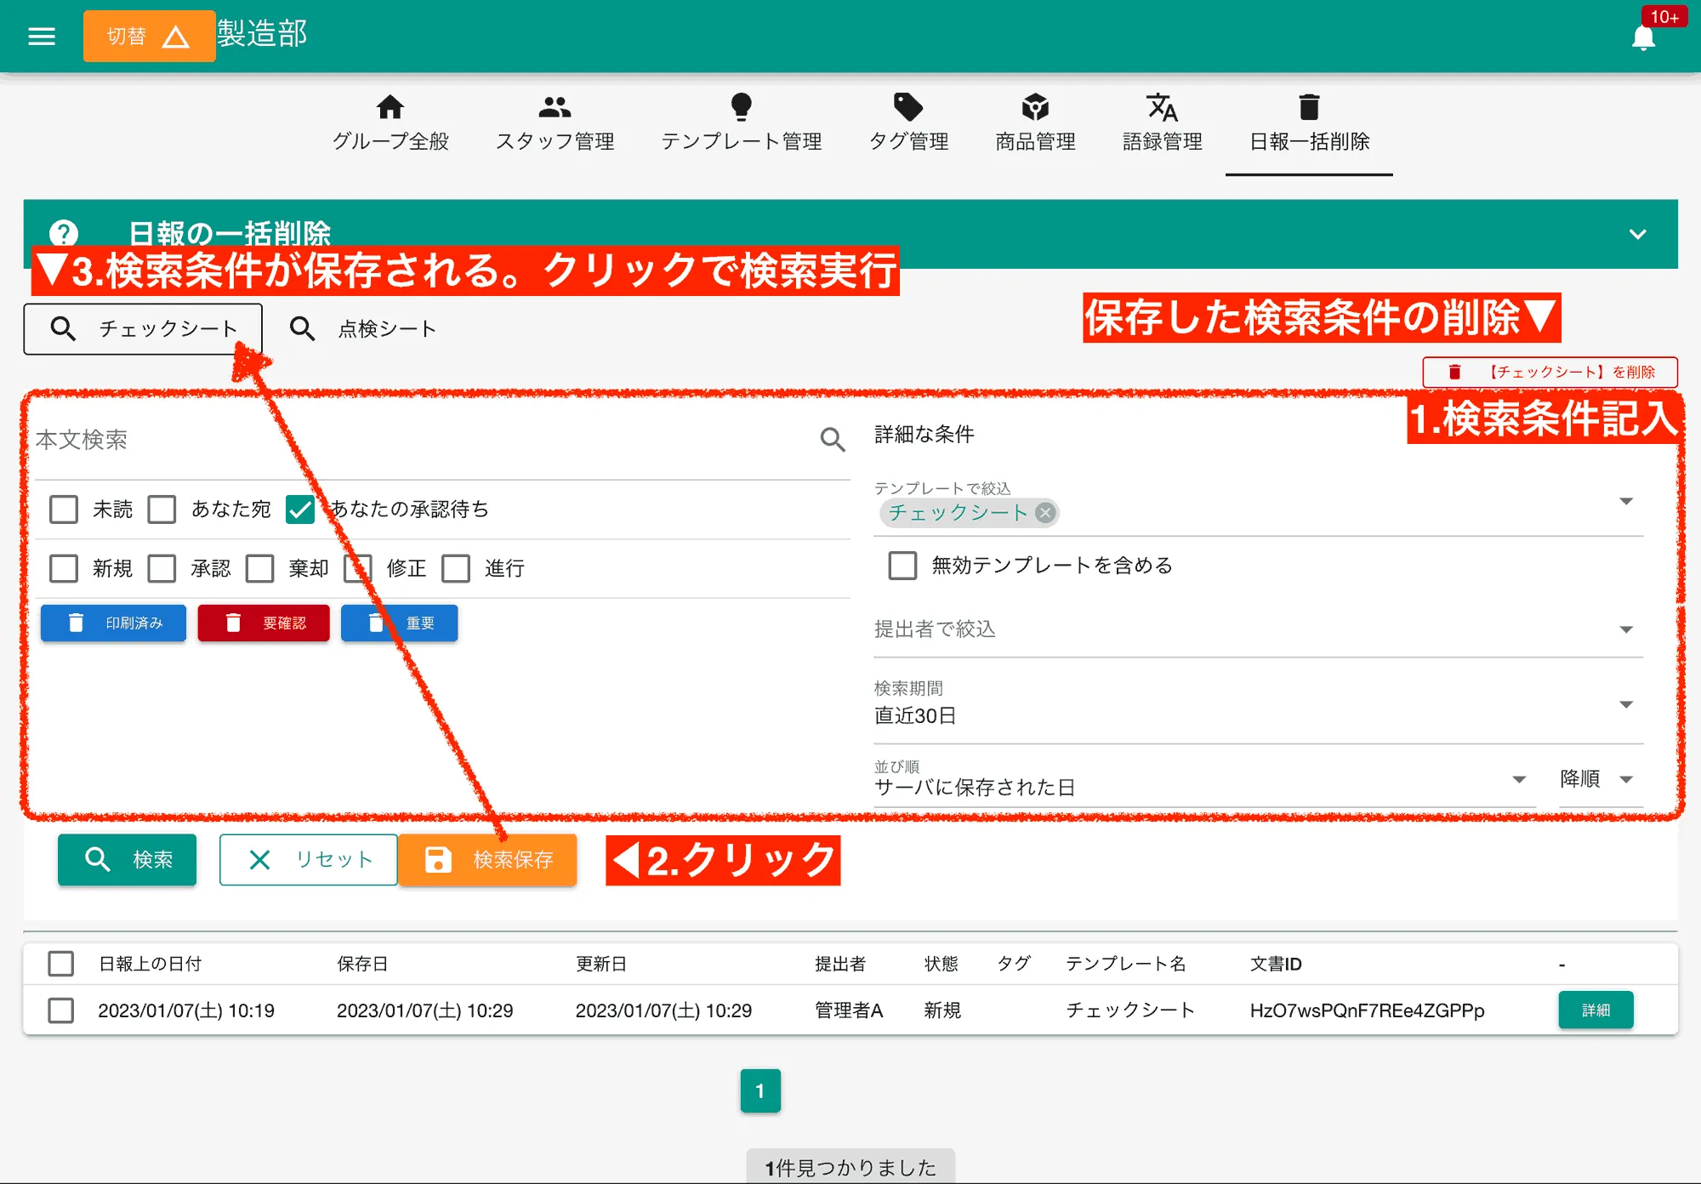Image resolution: width=1701 pixels, height=1184 pixels.
Task: Click 【チェックシート】を削除 to remove saved search
Action: pyautogui.click(x=1550, y=372)
